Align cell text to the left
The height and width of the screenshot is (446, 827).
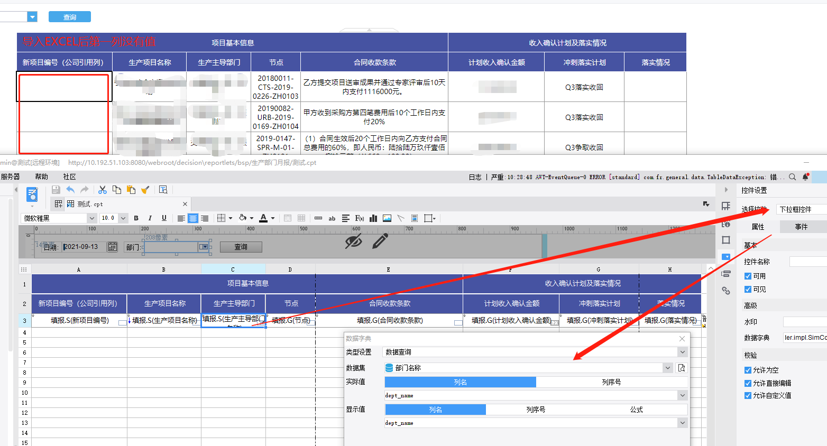tap(181, 218)
